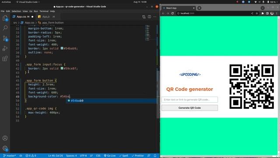
Task: Bookmark page with star icon
Action: (257, 13)
